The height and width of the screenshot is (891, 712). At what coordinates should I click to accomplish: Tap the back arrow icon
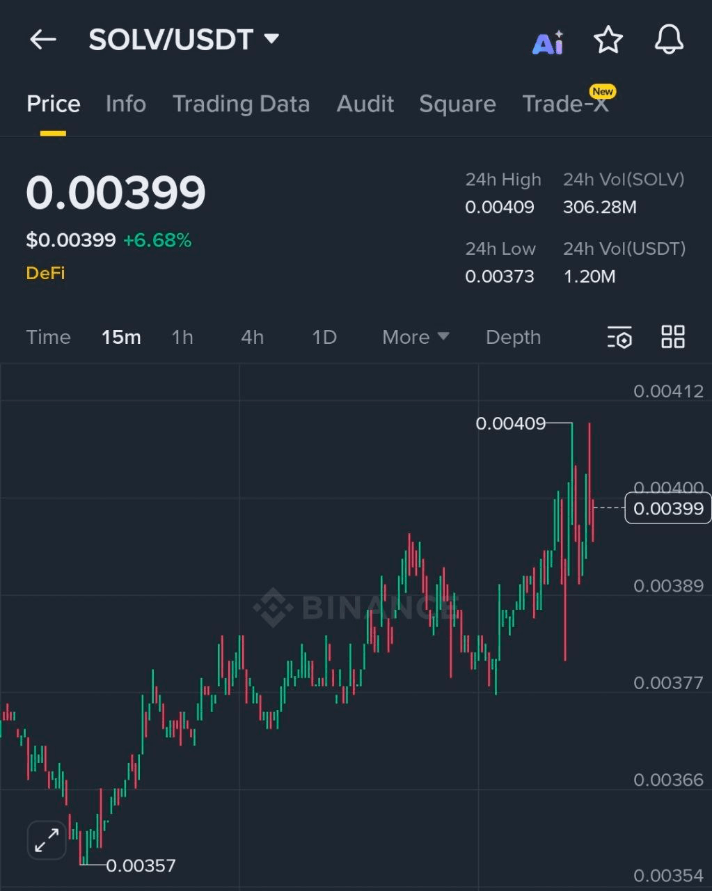(x=42, y=40)
